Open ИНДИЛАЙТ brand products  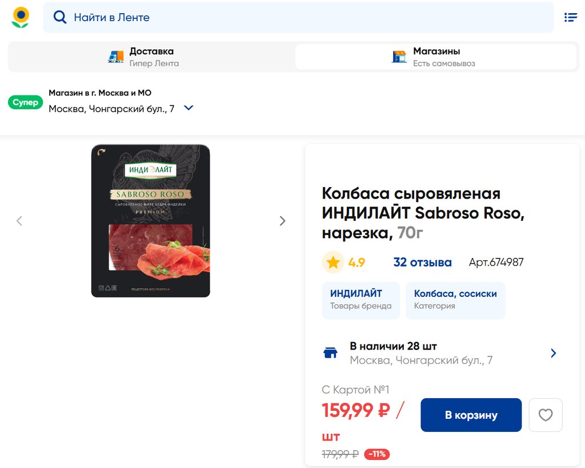(x=361, y=299)
